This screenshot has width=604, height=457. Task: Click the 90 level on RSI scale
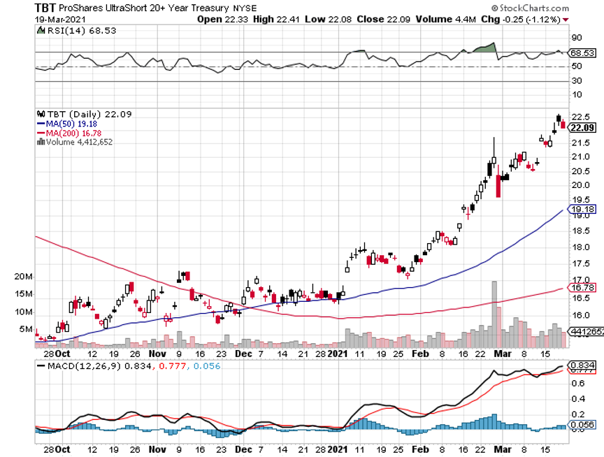click(577, 38)
